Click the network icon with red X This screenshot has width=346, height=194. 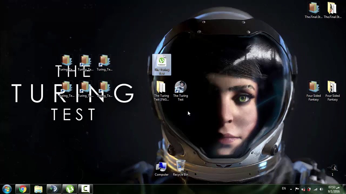click(x=303, y=189)
